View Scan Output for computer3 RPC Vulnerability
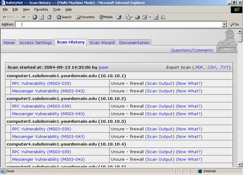 coord(160,129)
